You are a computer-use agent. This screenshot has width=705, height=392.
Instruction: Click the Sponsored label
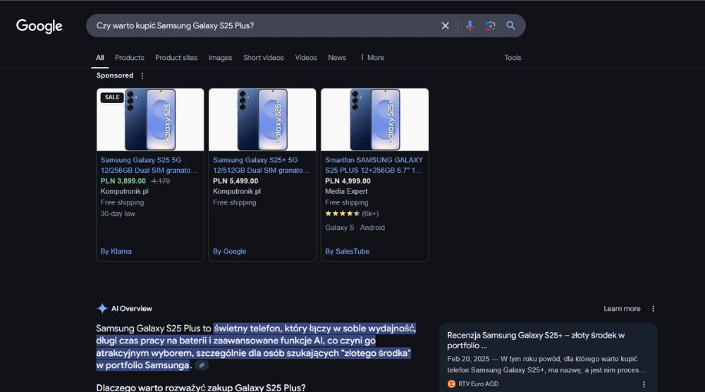coord(115,75)
